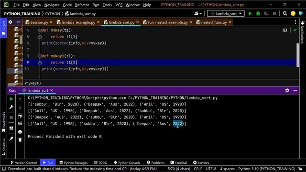This screenshot has width=306, height=172.
Task: Toggle Bookmarks side tool window
Action: (x=3, y=122)
